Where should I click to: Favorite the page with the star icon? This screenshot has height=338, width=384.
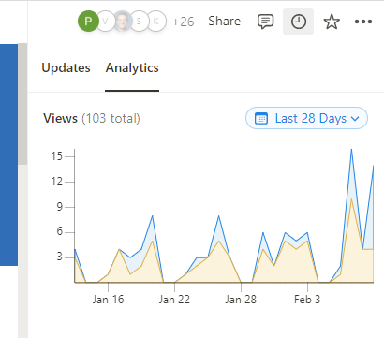(x=332, y=22)
